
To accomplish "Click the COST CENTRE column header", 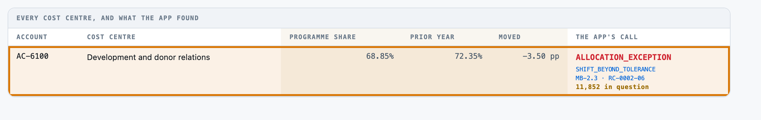I will coord(111,37).
